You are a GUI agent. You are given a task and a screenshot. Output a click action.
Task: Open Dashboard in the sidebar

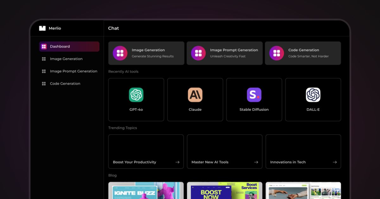[69, 46]
